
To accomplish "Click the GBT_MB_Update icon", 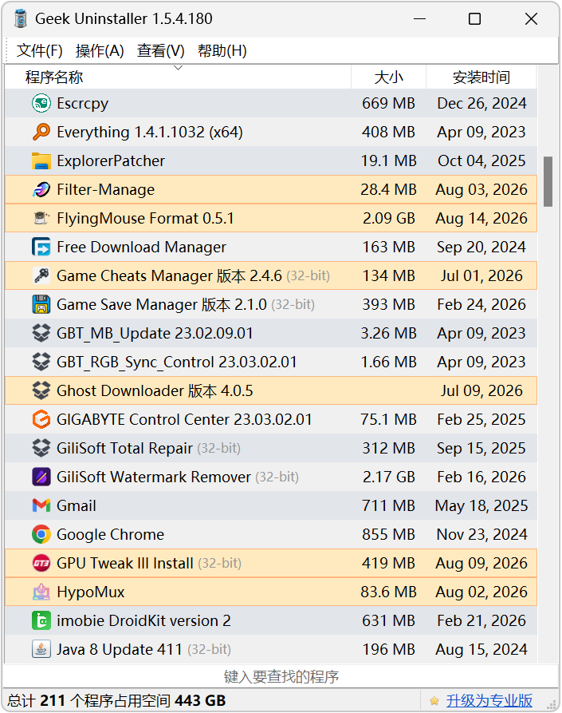I will coord(41,333).
